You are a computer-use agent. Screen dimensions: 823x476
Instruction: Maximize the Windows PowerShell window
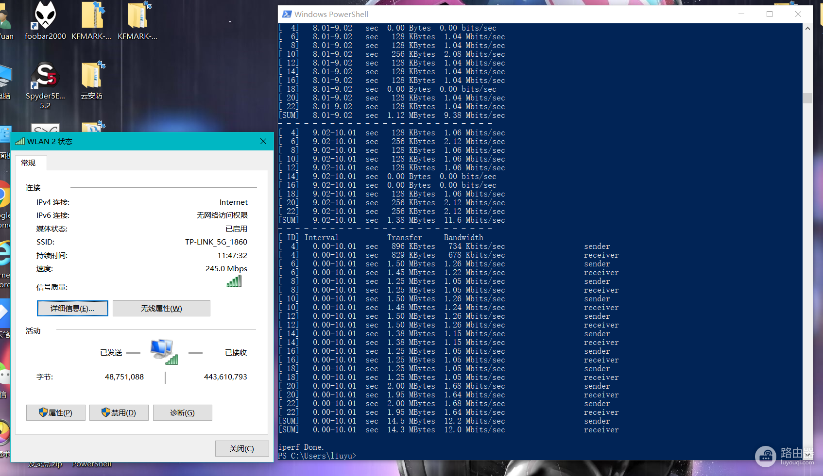tap(770, 14)
